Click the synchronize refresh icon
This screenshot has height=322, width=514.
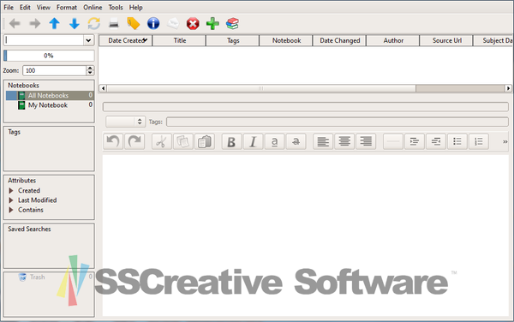point(94,24)
